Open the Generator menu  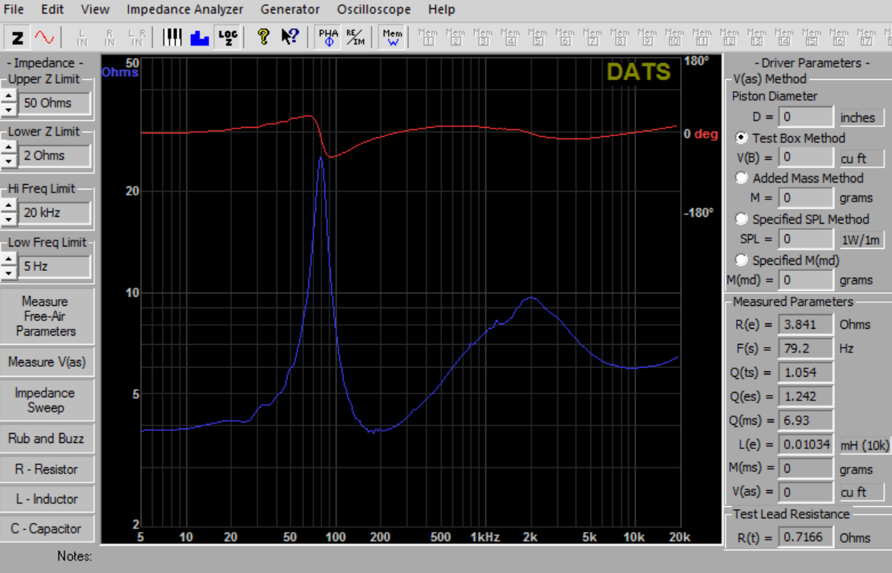coord(290,10)
